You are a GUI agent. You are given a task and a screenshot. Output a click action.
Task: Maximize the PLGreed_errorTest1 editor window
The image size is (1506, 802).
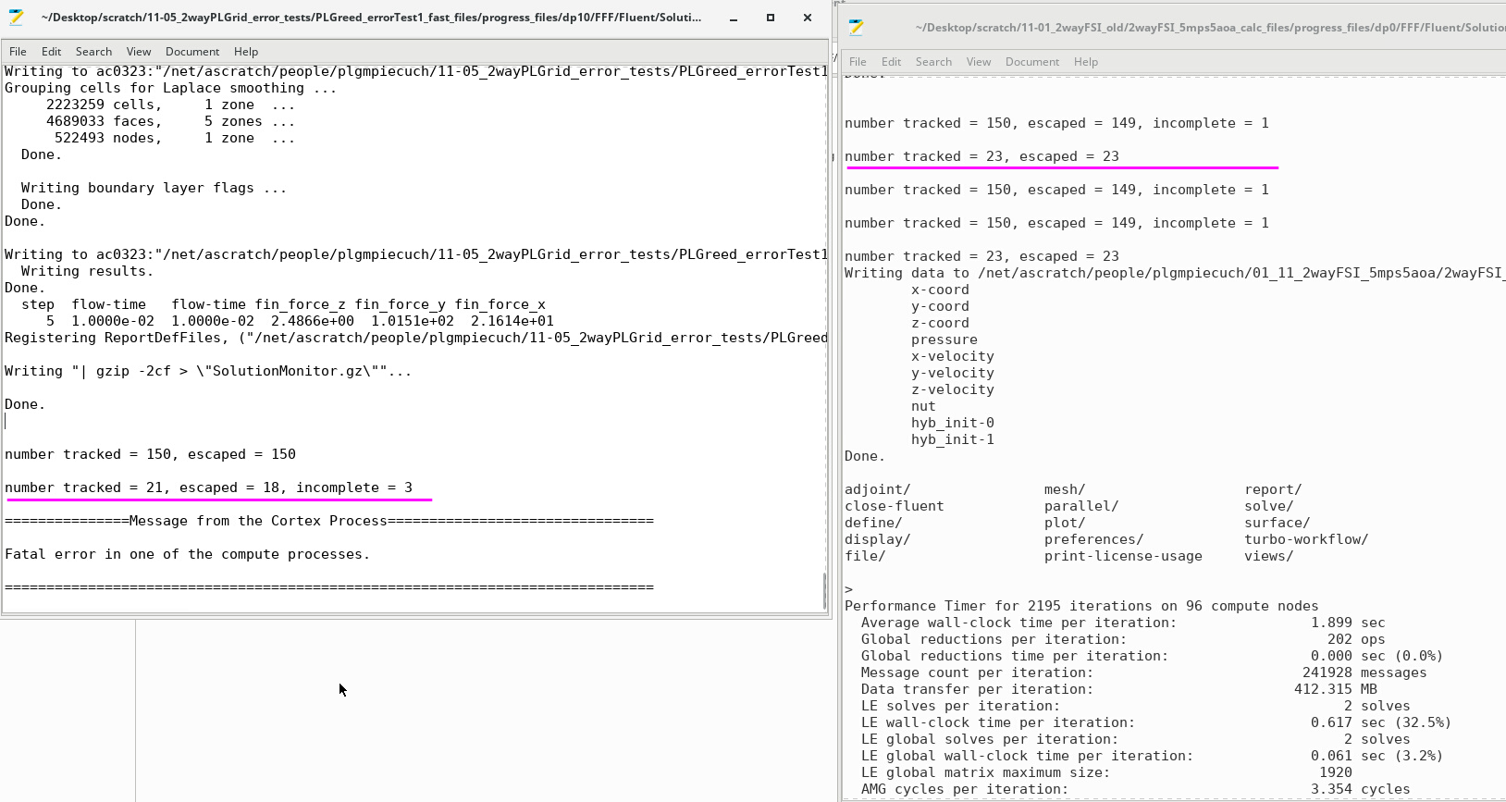tap(771, 18)
